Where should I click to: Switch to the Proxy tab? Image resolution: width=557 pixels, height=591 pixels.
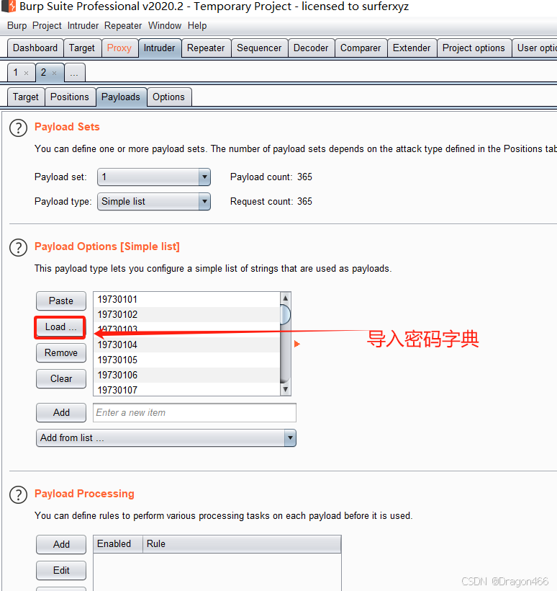119,48
